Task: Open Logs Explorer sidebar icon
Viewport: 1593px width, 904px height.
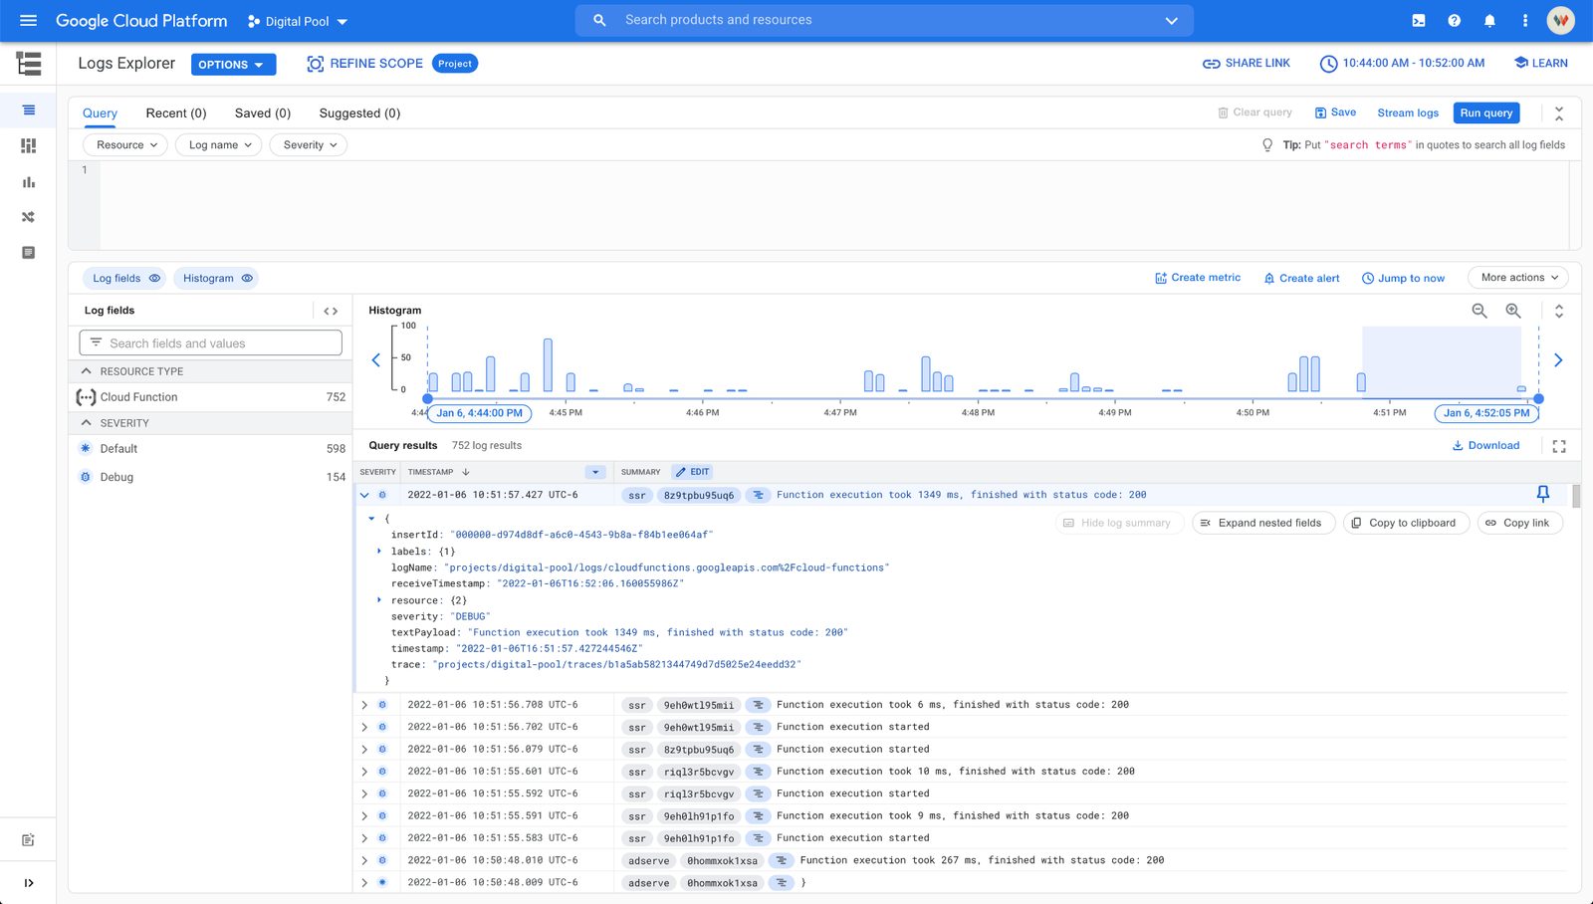Action: coord(28,111)
